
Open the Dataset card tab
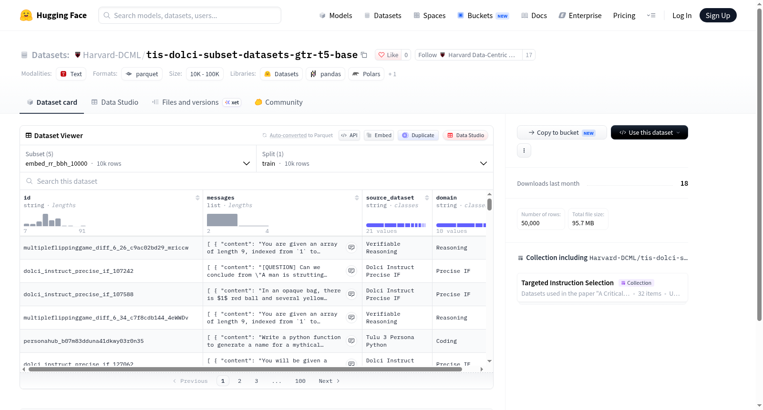52,102
